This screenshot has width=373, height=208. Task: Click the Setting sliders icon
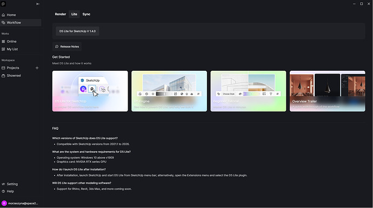(x=3, y=184)
